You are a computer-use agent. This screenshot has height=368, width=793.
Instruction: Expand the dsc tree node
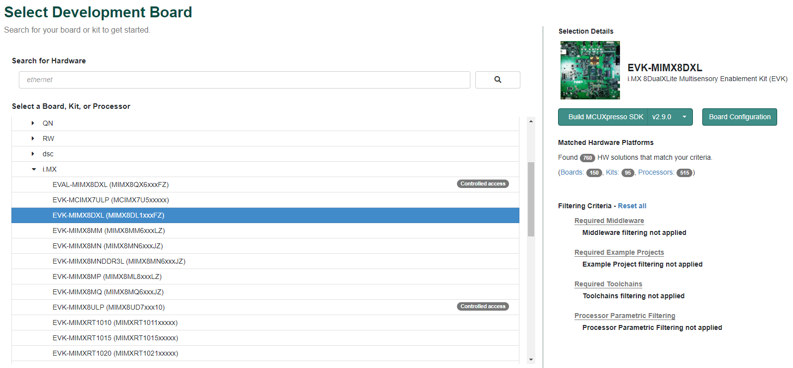point(33,154)
